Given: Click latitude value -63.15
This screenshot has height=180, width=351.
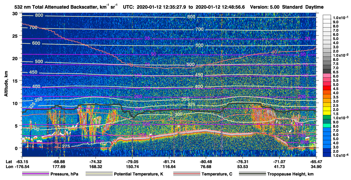Looking at the screenshot, I should (22, 162).
